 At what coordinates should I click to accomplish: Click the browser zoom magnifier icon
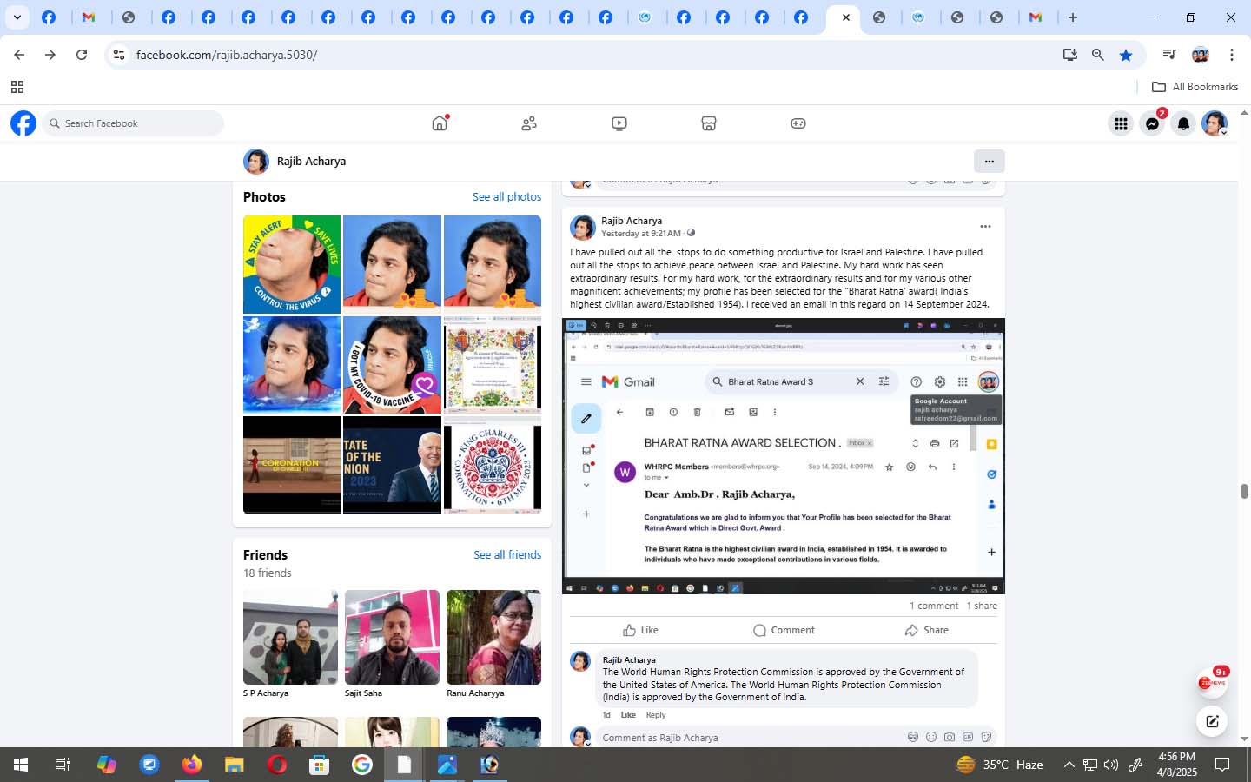tap(1098, 55)
